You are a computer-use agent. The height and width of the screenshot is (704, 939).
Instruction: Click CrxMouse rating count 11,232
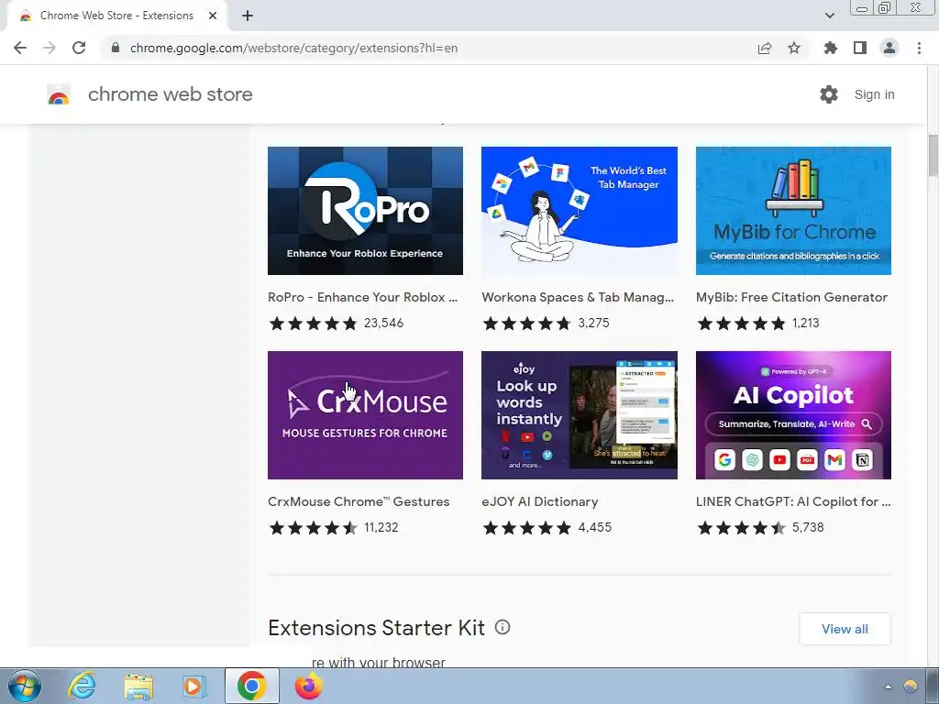click(x=381, y=527)
